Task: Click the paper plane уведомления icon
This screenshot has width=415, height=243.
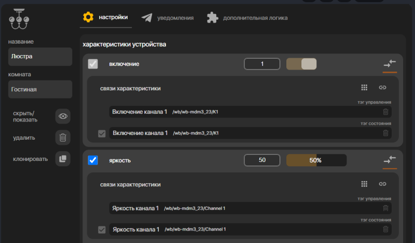Action: point(147,18)
